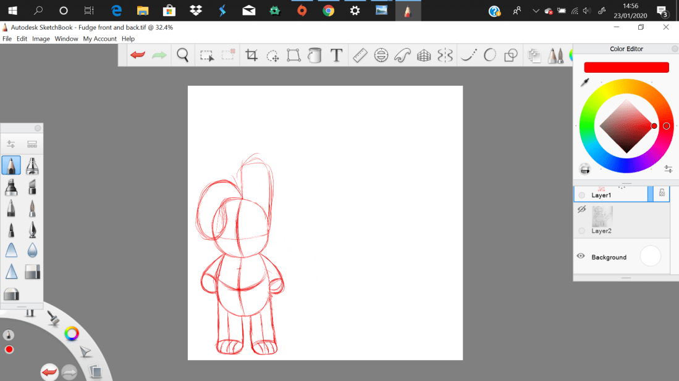
Task: Toggle transparency lock on Layer1
Action: click(x=662, y=194)
